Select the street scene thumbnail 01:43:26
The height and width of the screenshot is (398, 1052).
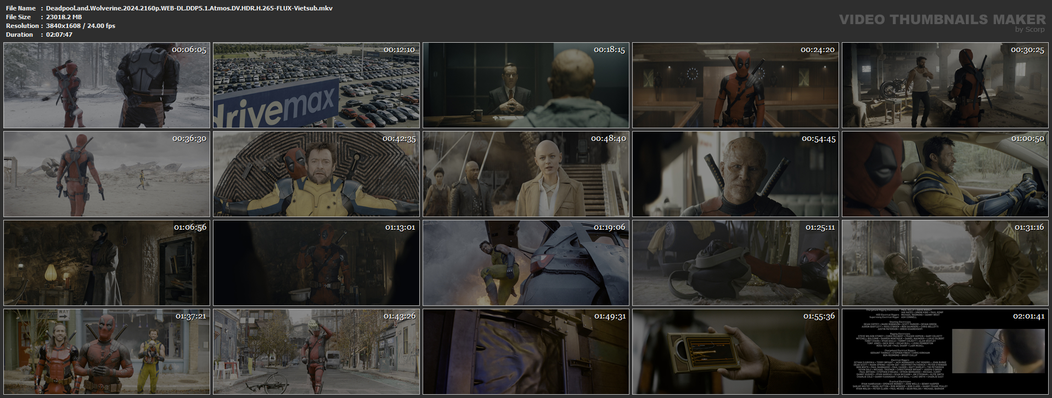(x=316, y=352)
